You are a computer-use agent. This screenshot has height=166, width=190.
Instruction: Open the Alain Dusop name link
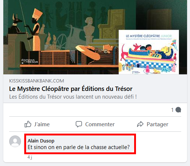(x=41, y=141)
